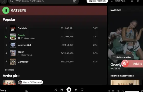This screenshot has height=92, width=143.
Task: Toggle shuffle in the player bar
Action: tap(56, 90)
